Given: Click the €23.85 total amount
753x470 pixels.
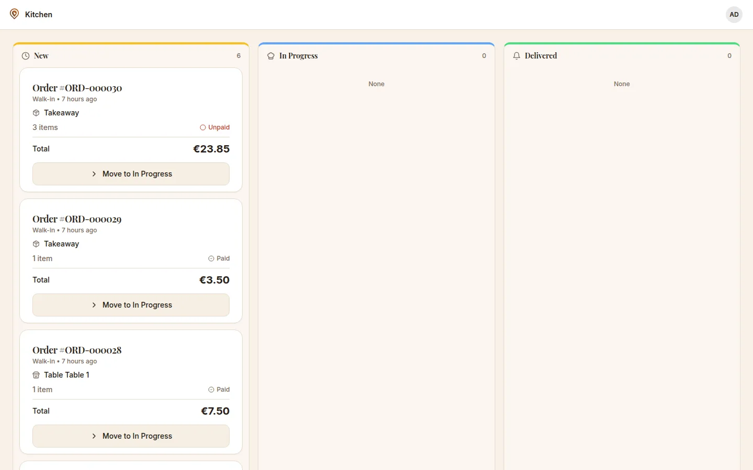Looking at the screenshot, I should (211, 149).
